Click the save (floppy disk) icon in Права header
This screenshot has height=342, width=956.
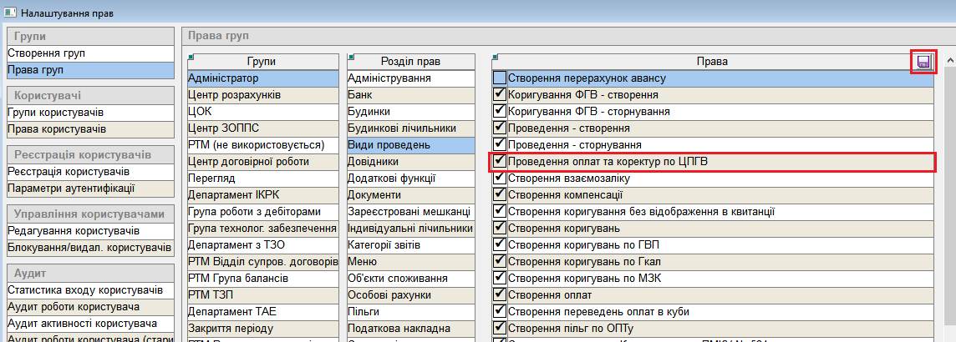pos(923,63)
